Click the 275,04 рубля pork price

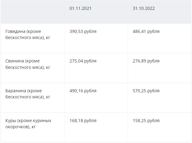point(83,61)
